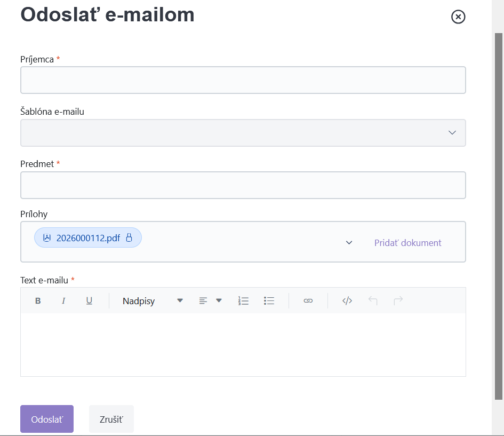Cancel with the Zrušiť button
This screenshot has width=504, height=436.
tap(111, 419)
